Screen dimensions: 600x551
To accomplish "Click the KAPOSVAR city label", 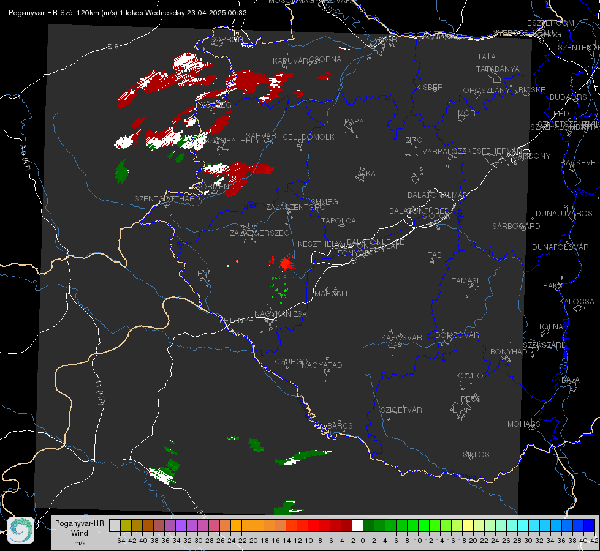I will click(x=402, y=337).
